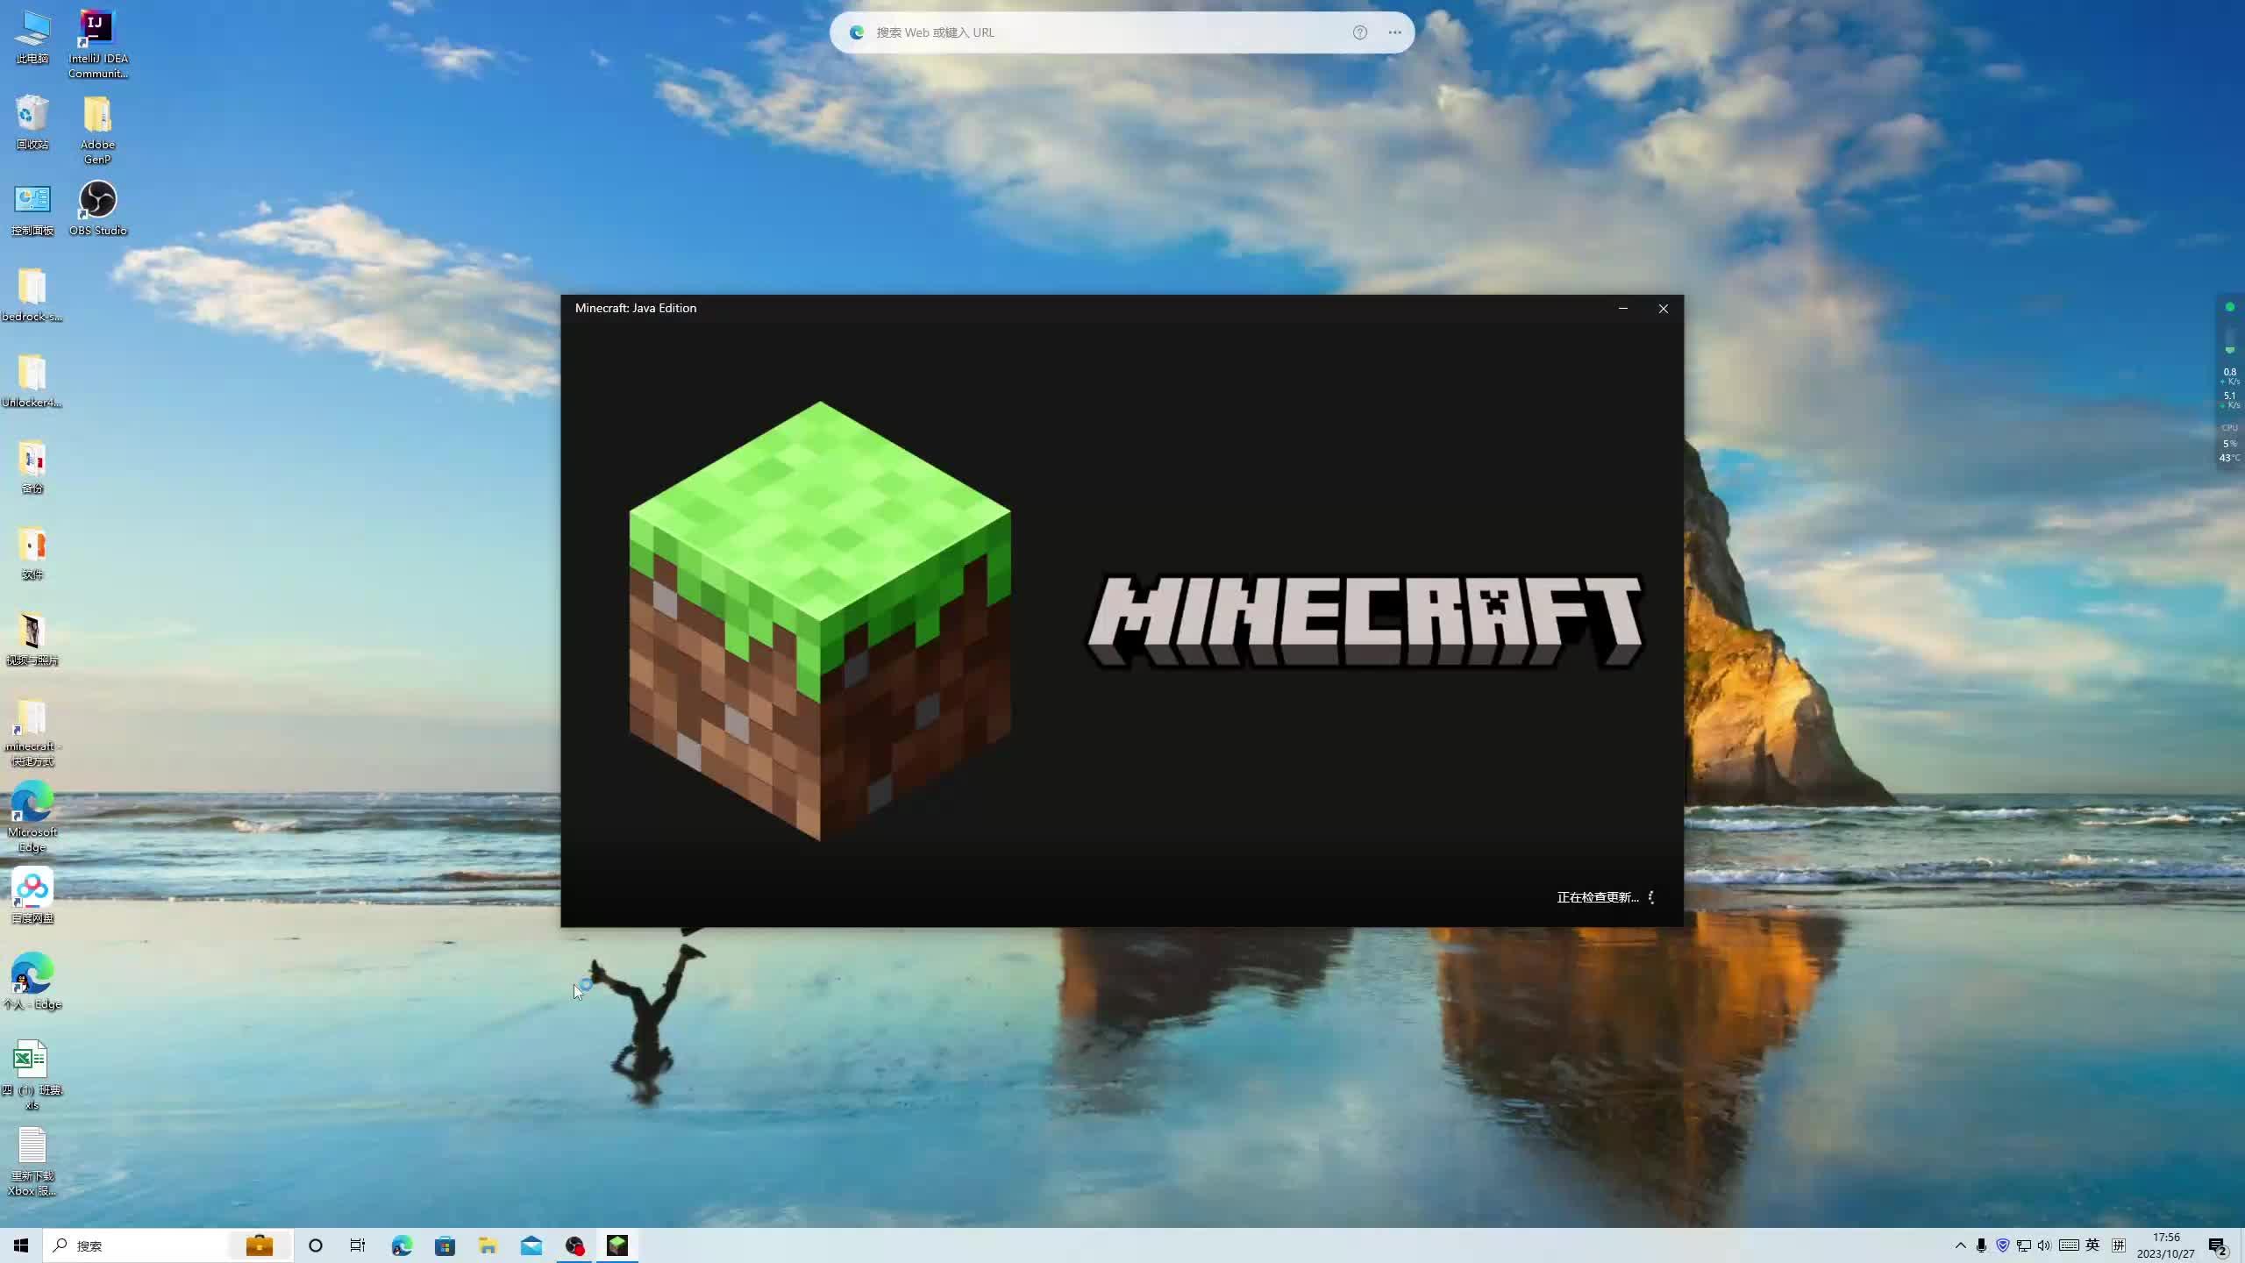
Task: Open the touch keyboard from system tray
Action: [2069, 1245]
